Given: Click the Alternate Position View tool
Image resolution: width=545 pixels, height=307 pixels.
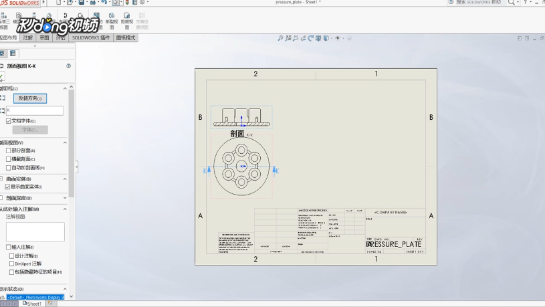Looking at the screenshot, I should coord(142,21).
